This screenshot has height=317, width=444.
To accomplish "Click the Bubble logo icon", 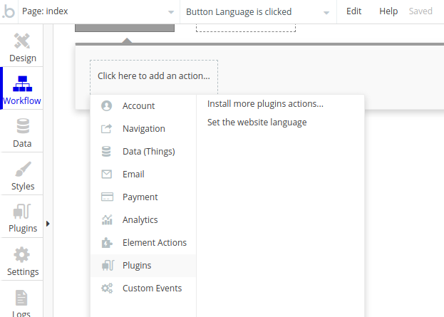I will (x=9, y=11).
